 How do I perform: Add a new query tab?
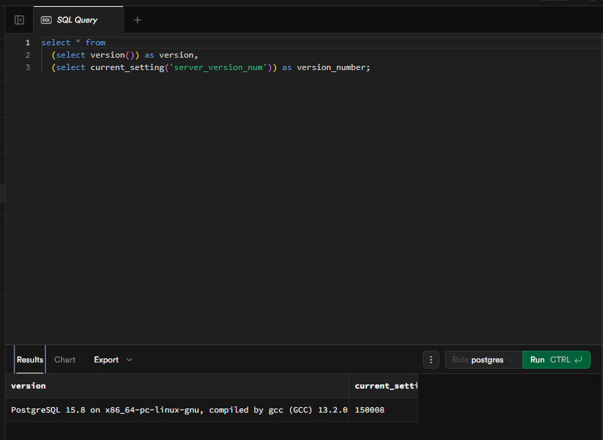(x=138, y=20)
